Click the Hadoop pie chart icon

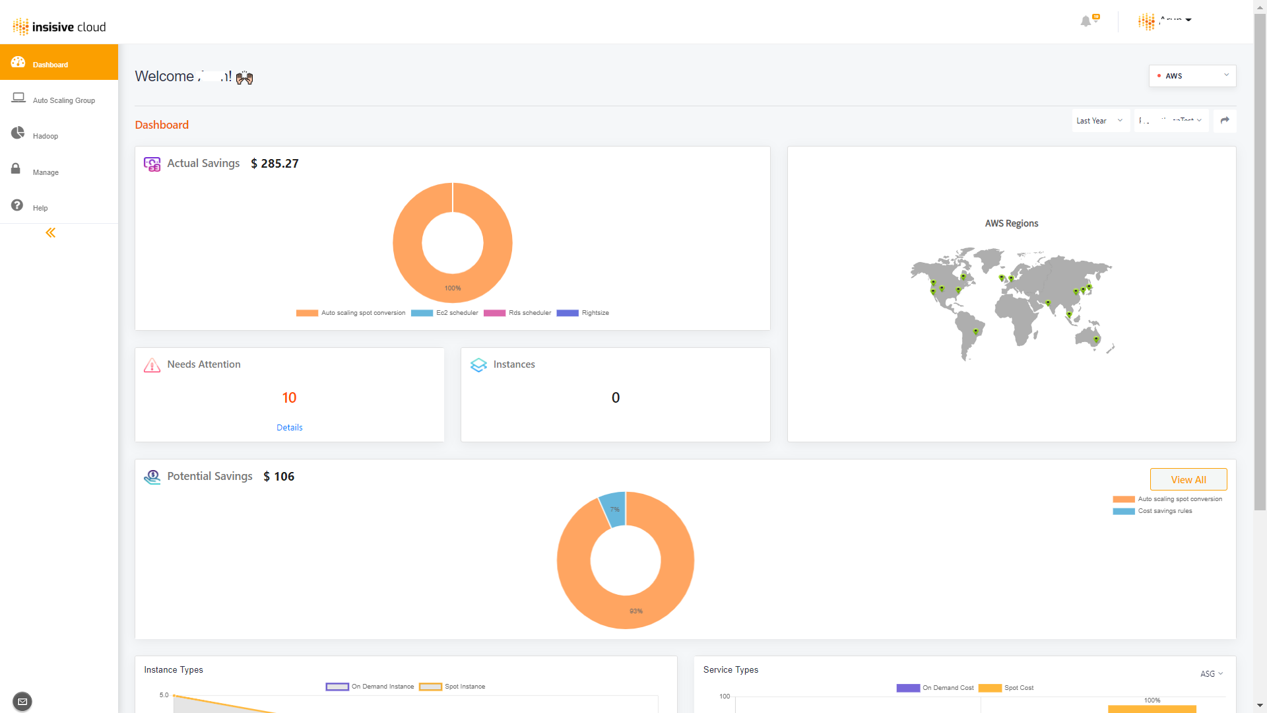pos(18,133)
